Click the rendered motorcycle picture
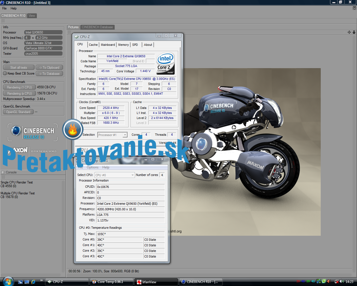The image size is (357, 286). [245, 152]
